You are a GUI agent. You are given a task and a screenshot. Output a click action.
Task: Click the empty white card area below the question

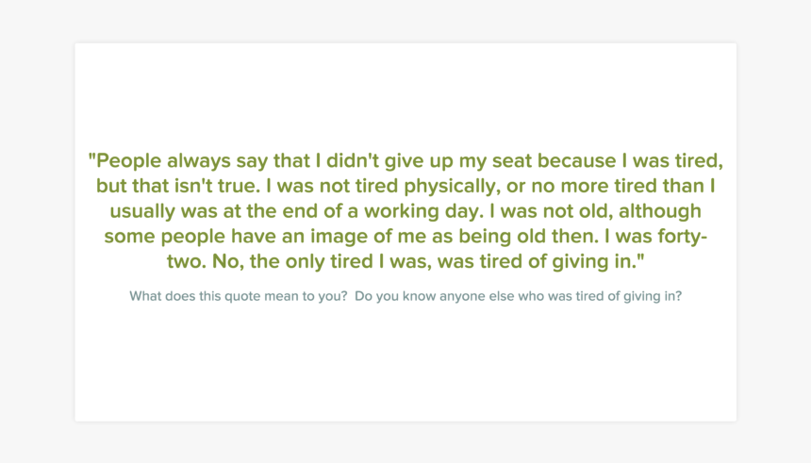coord(405,368)
